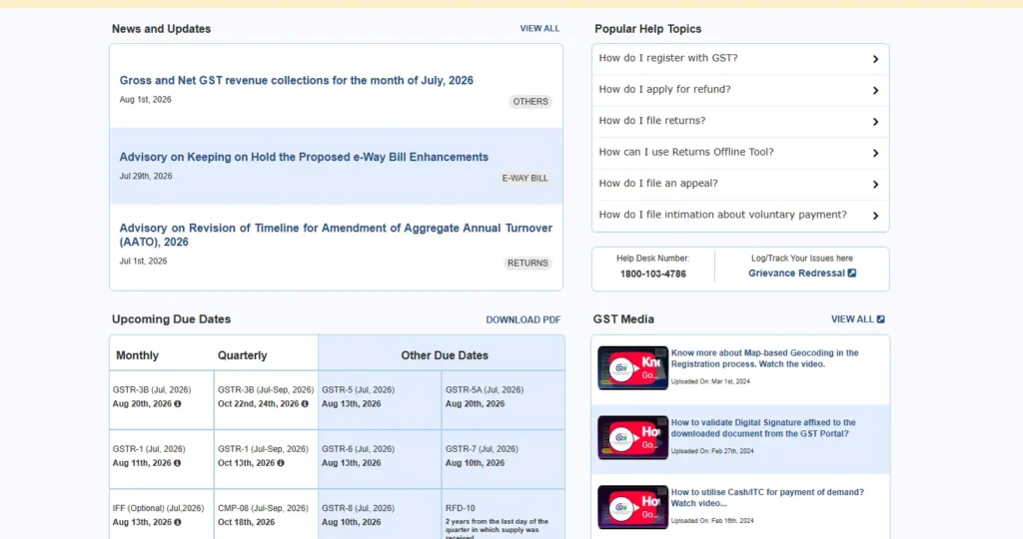Select Other Due Dates header

[445, 356]
